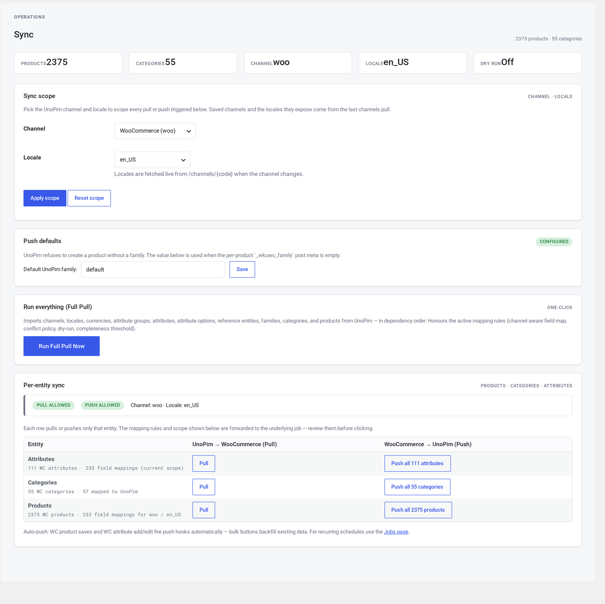Image resolution: width=605 pixels, height=604 pixels.
Task: Click the 'CHANNEL · LOCALE' tag label
Action: (550, 96)
